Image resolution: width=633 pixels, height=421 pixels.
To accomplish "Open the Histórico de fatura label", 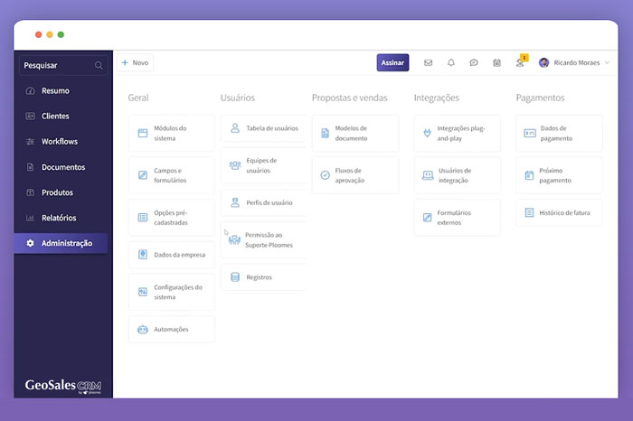I will click(x=564, y=212).
